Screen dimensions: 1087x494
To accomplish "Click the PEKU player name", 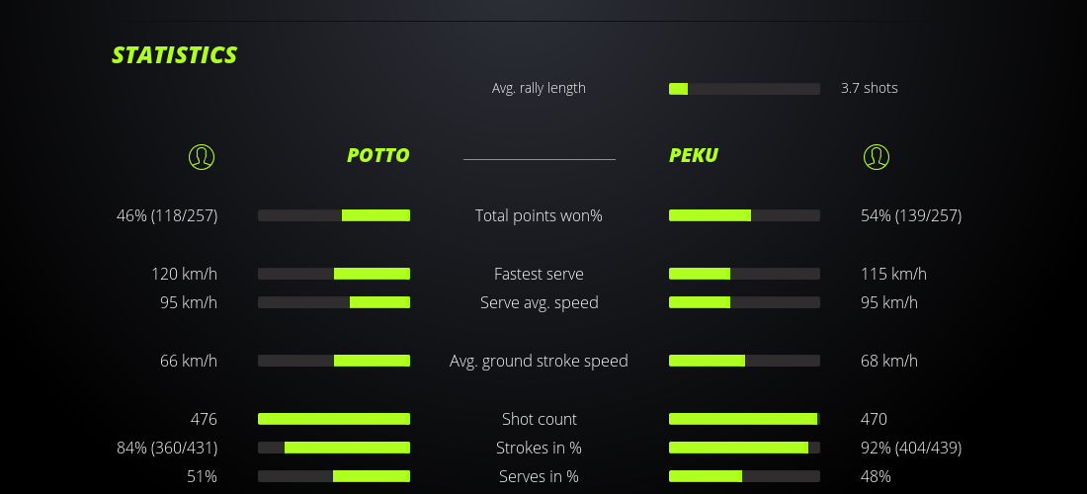I will click(x=694, y=156).
